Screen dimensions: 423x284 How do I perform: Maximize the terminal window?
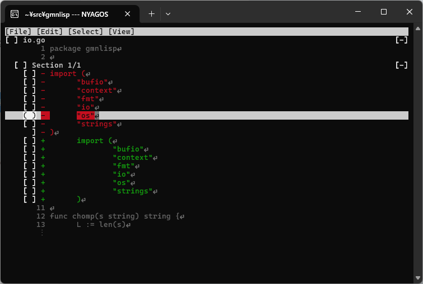coord(384,12)
